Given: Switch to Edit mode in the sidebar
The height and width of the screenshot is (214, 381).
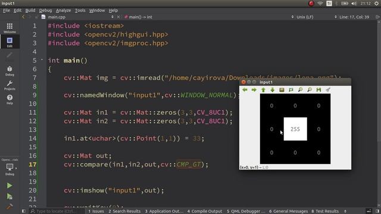Looking at the screenshot, I should pos(10,42).
